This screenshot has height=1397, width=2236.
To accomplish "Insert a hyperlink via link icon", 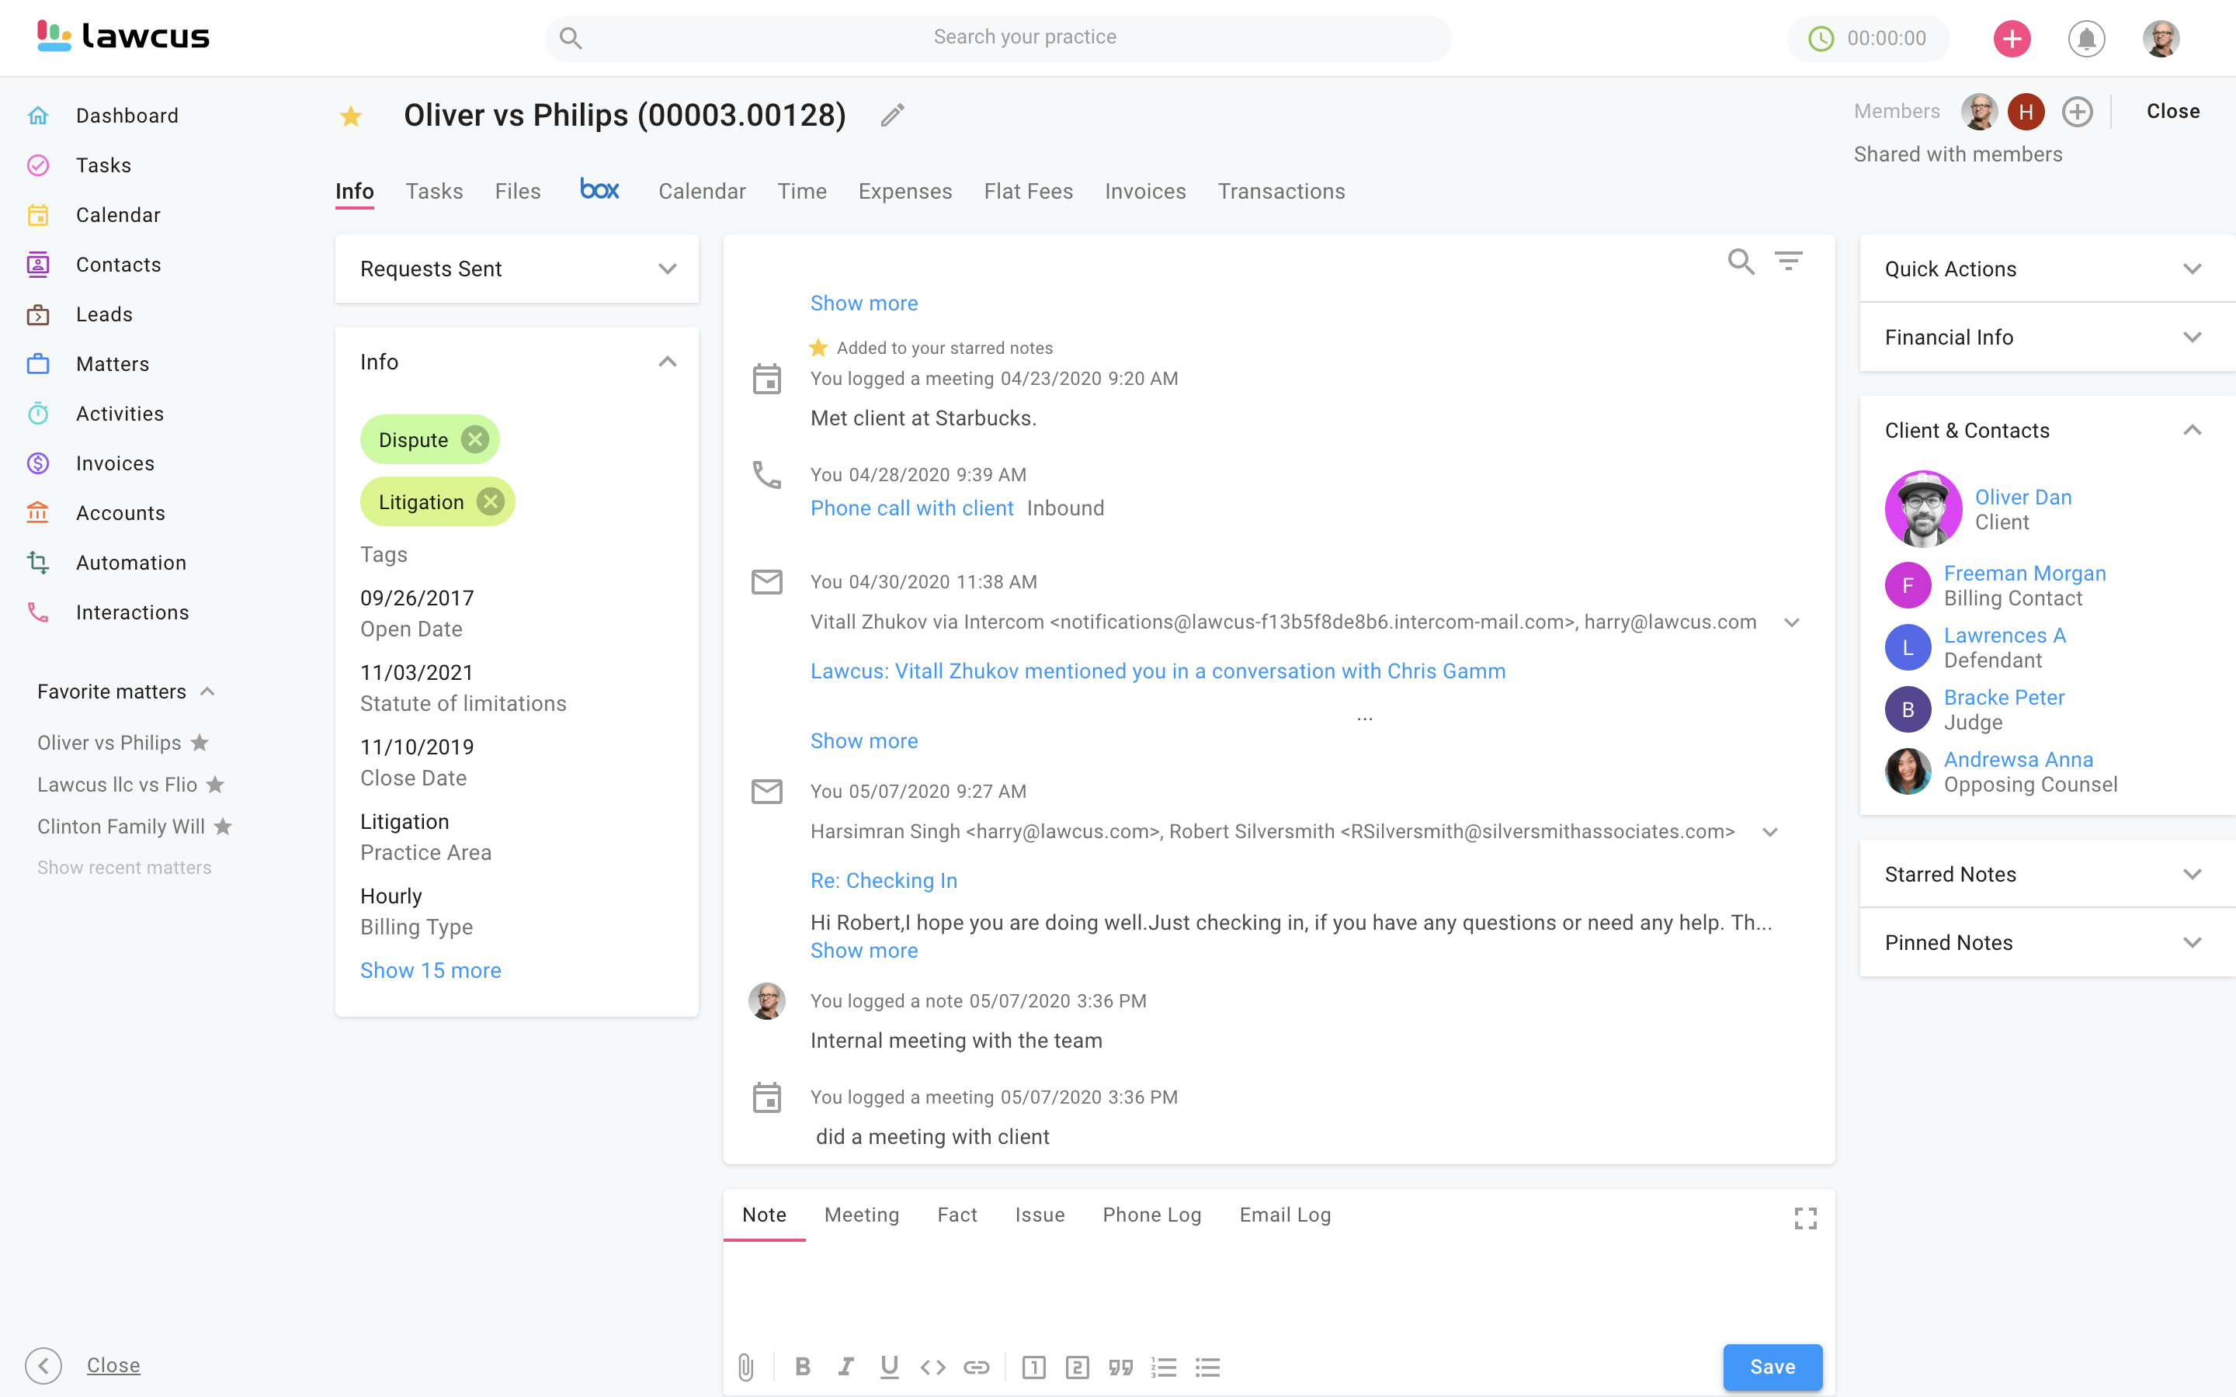I will 977,1367.
